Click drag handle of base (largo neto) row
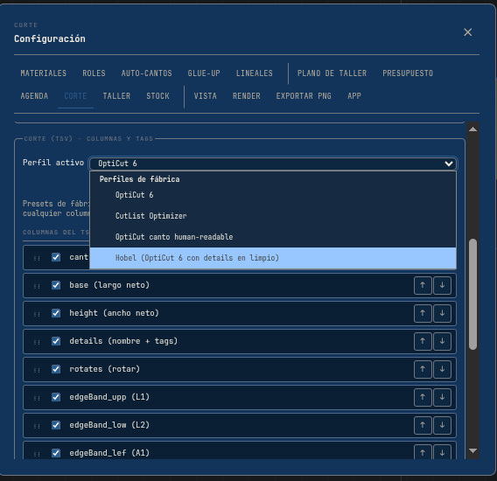 pos(37,286)
